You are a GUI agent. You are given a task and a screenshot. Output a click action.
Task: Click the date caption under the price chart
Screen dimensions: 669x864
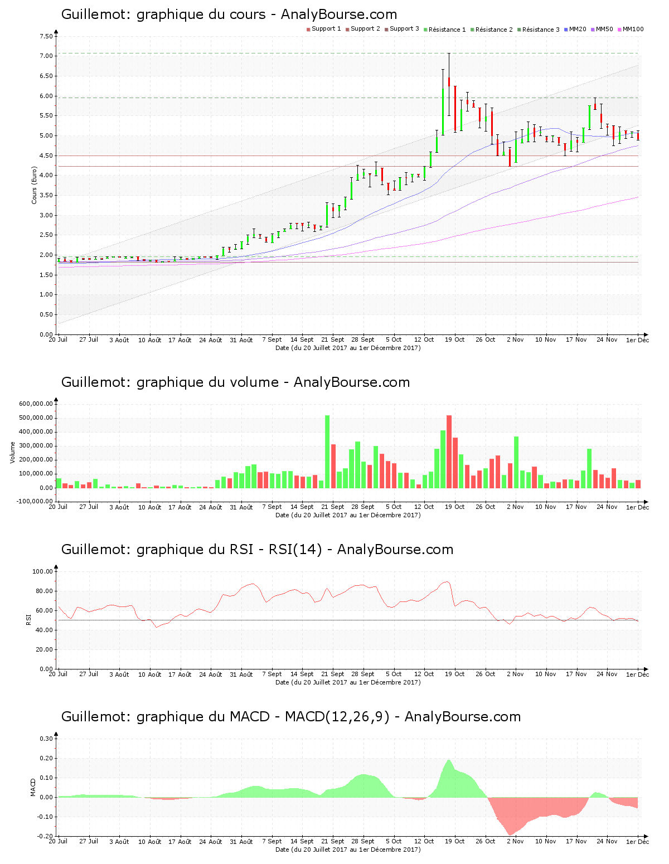348,348
